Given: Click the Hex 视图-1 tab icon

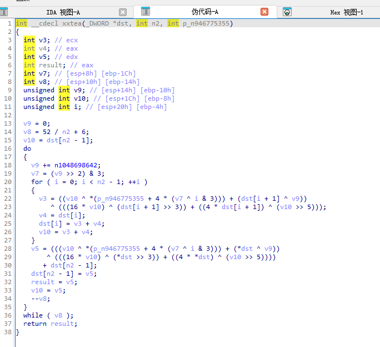Looking at the screenshot, I should [x=287, y=12].
